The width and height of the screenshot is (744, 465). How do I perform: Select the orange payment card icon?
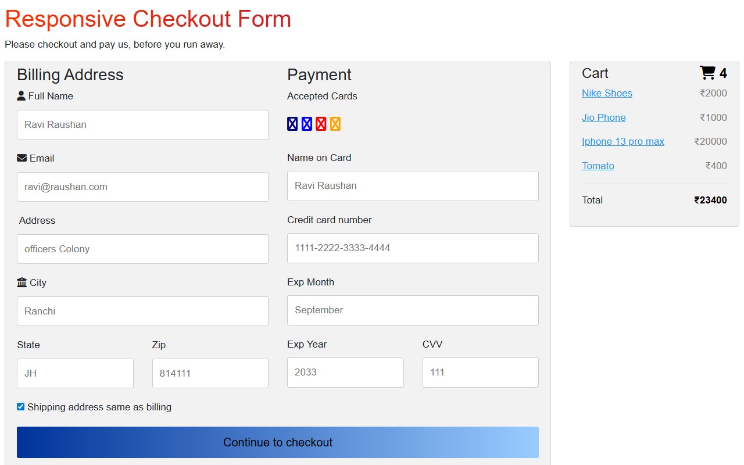point(335,123)
